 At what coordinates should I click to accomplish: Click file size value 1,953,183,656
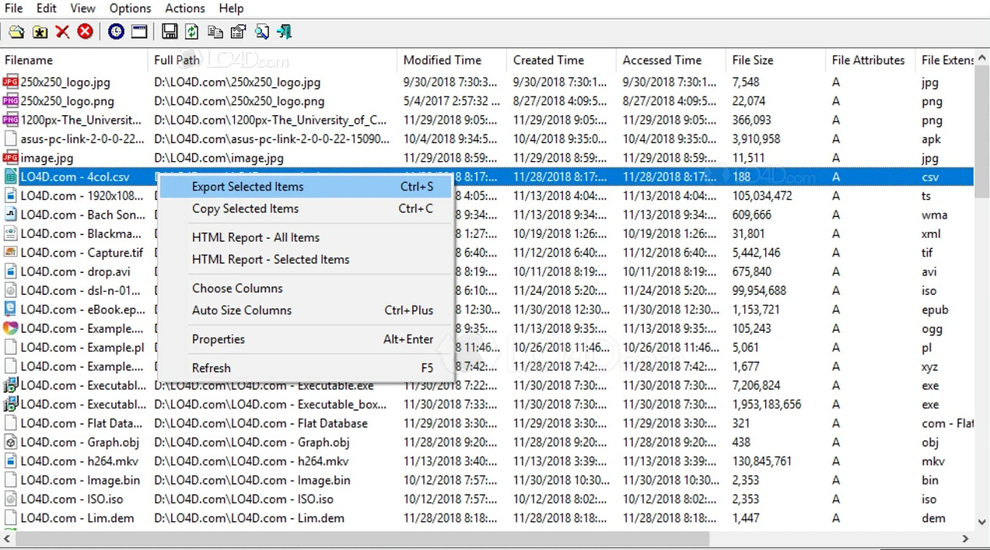(767, 405)
